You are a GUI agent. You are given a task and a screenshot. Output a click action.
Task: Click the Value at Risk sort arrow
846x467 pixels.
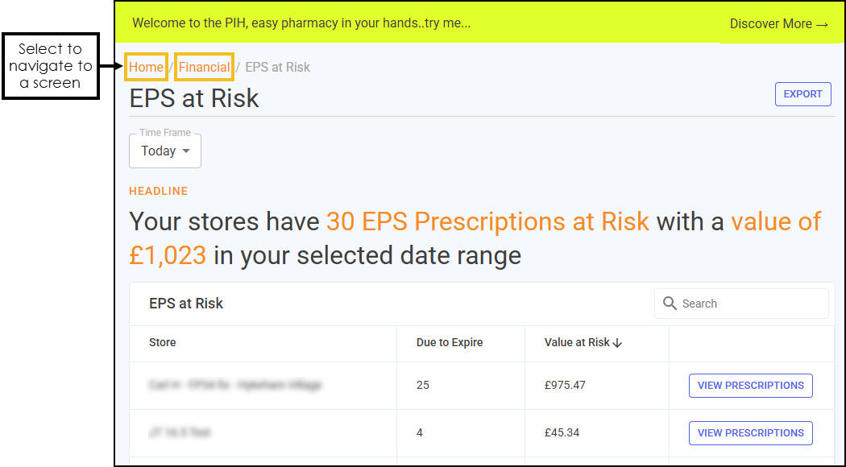[x=618, y=343]
